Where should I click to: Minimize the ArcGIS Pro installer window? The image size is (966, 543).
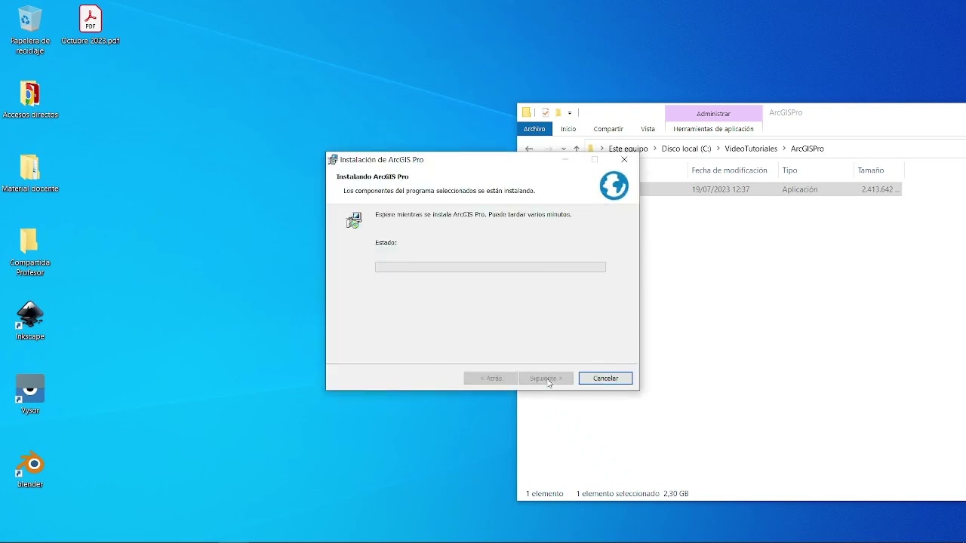(x=565, y=160)
